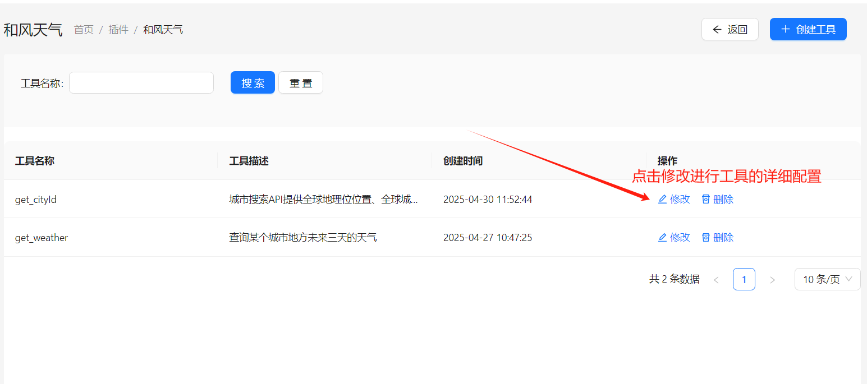Go to previous page with left chevron
Image resolution: width=867 pixels, height=384 pixels.
click(716, 280)
